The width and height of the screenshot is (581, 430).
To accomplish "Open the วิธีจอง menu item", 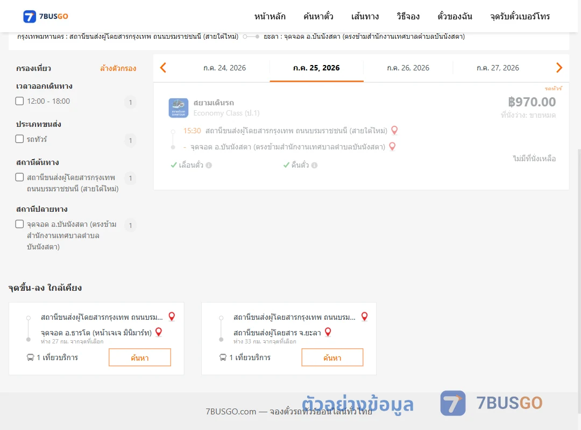I will pos(408,16).
